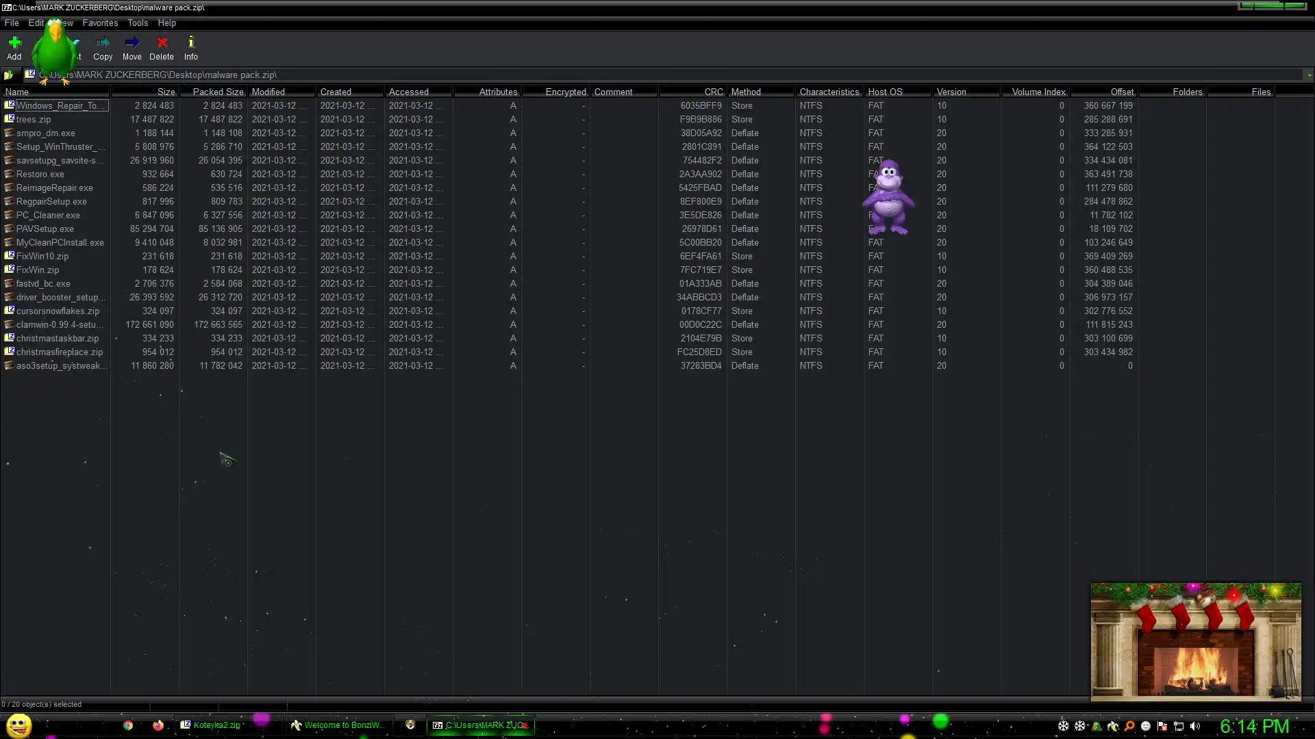Click the up-folder icon beside address bar
The width and height of the screenshot is (1315, 739).
[x=8, y=75]
